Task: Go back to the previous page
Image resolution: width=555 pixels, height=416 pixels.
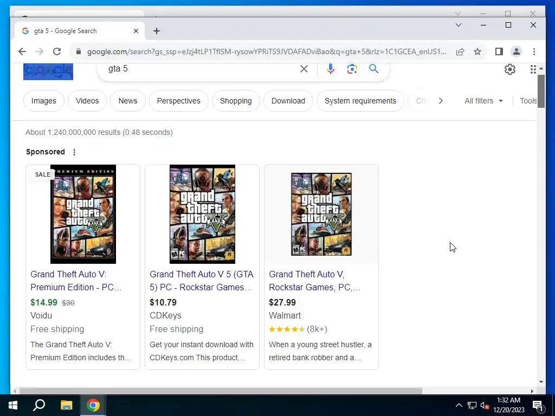Action: click(x=22, y=51)
